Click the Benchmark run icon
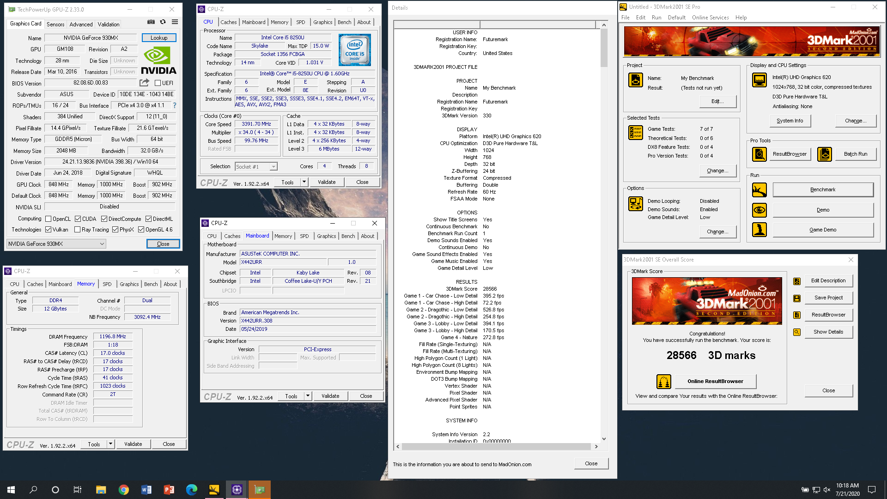Image resolution: width=887 pixels, height=499 pixels. point(759,190)
